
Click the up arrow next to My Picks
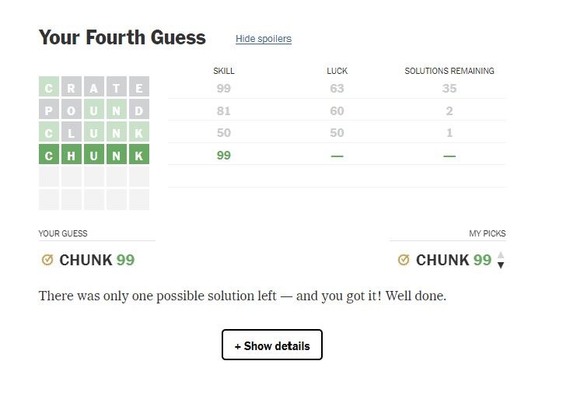pyautogui.click(x=501, y=254)
